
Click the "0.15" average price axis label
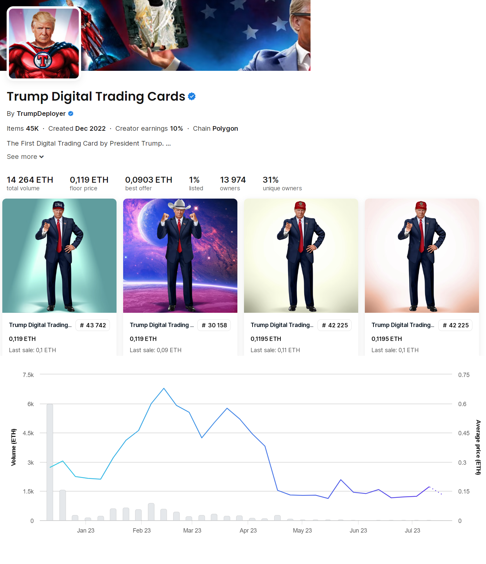(464, 492)
